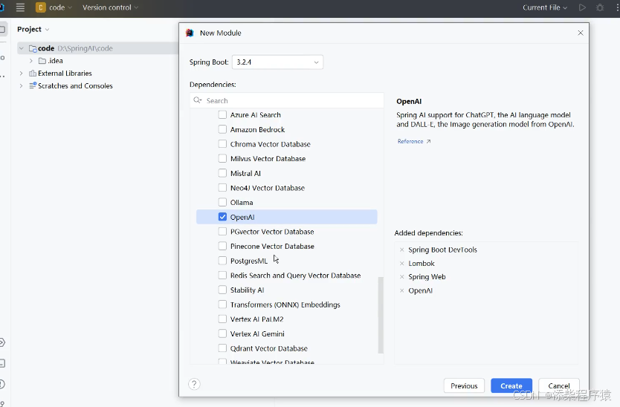Screen dimensions: 620x407
Task: Click the dependencies list scrollbar
Action: click(381, 315)
